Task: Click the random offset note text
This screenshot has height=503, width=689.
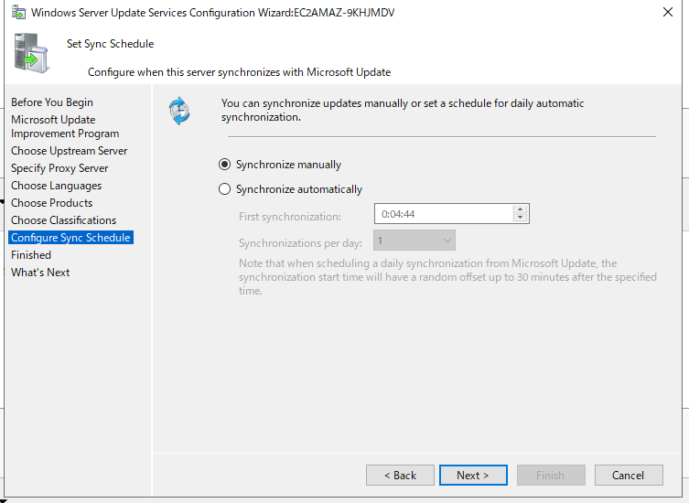Action: (x=447, y=277)
